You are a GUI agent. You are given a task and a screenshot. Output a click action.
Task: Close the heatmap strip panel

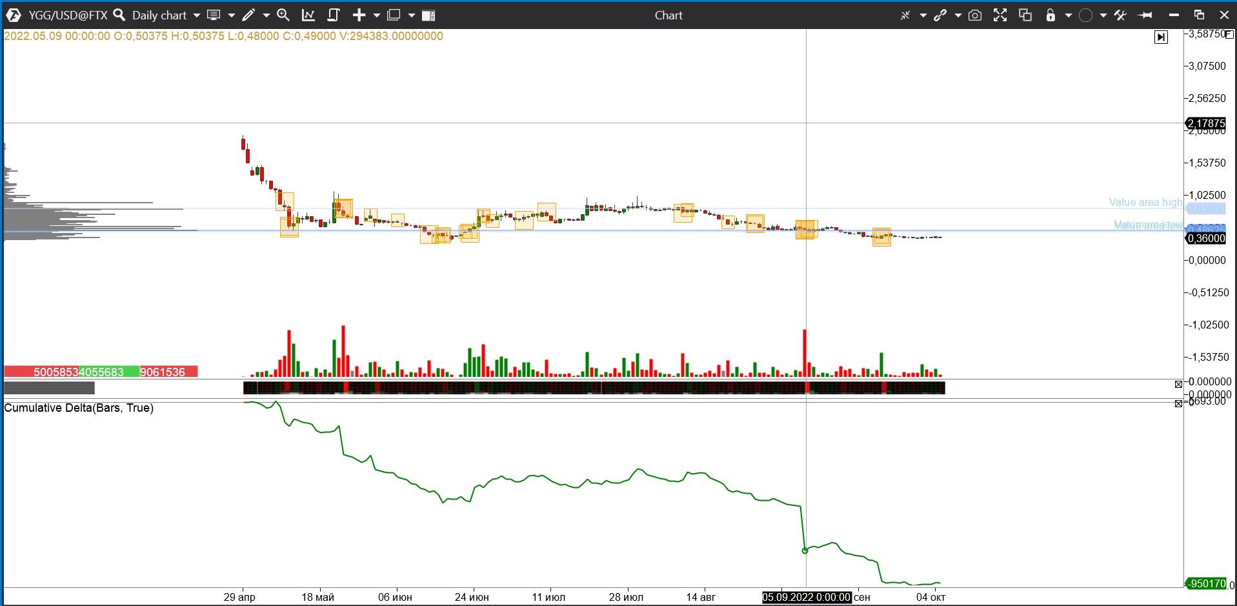tap(1178, 385)
